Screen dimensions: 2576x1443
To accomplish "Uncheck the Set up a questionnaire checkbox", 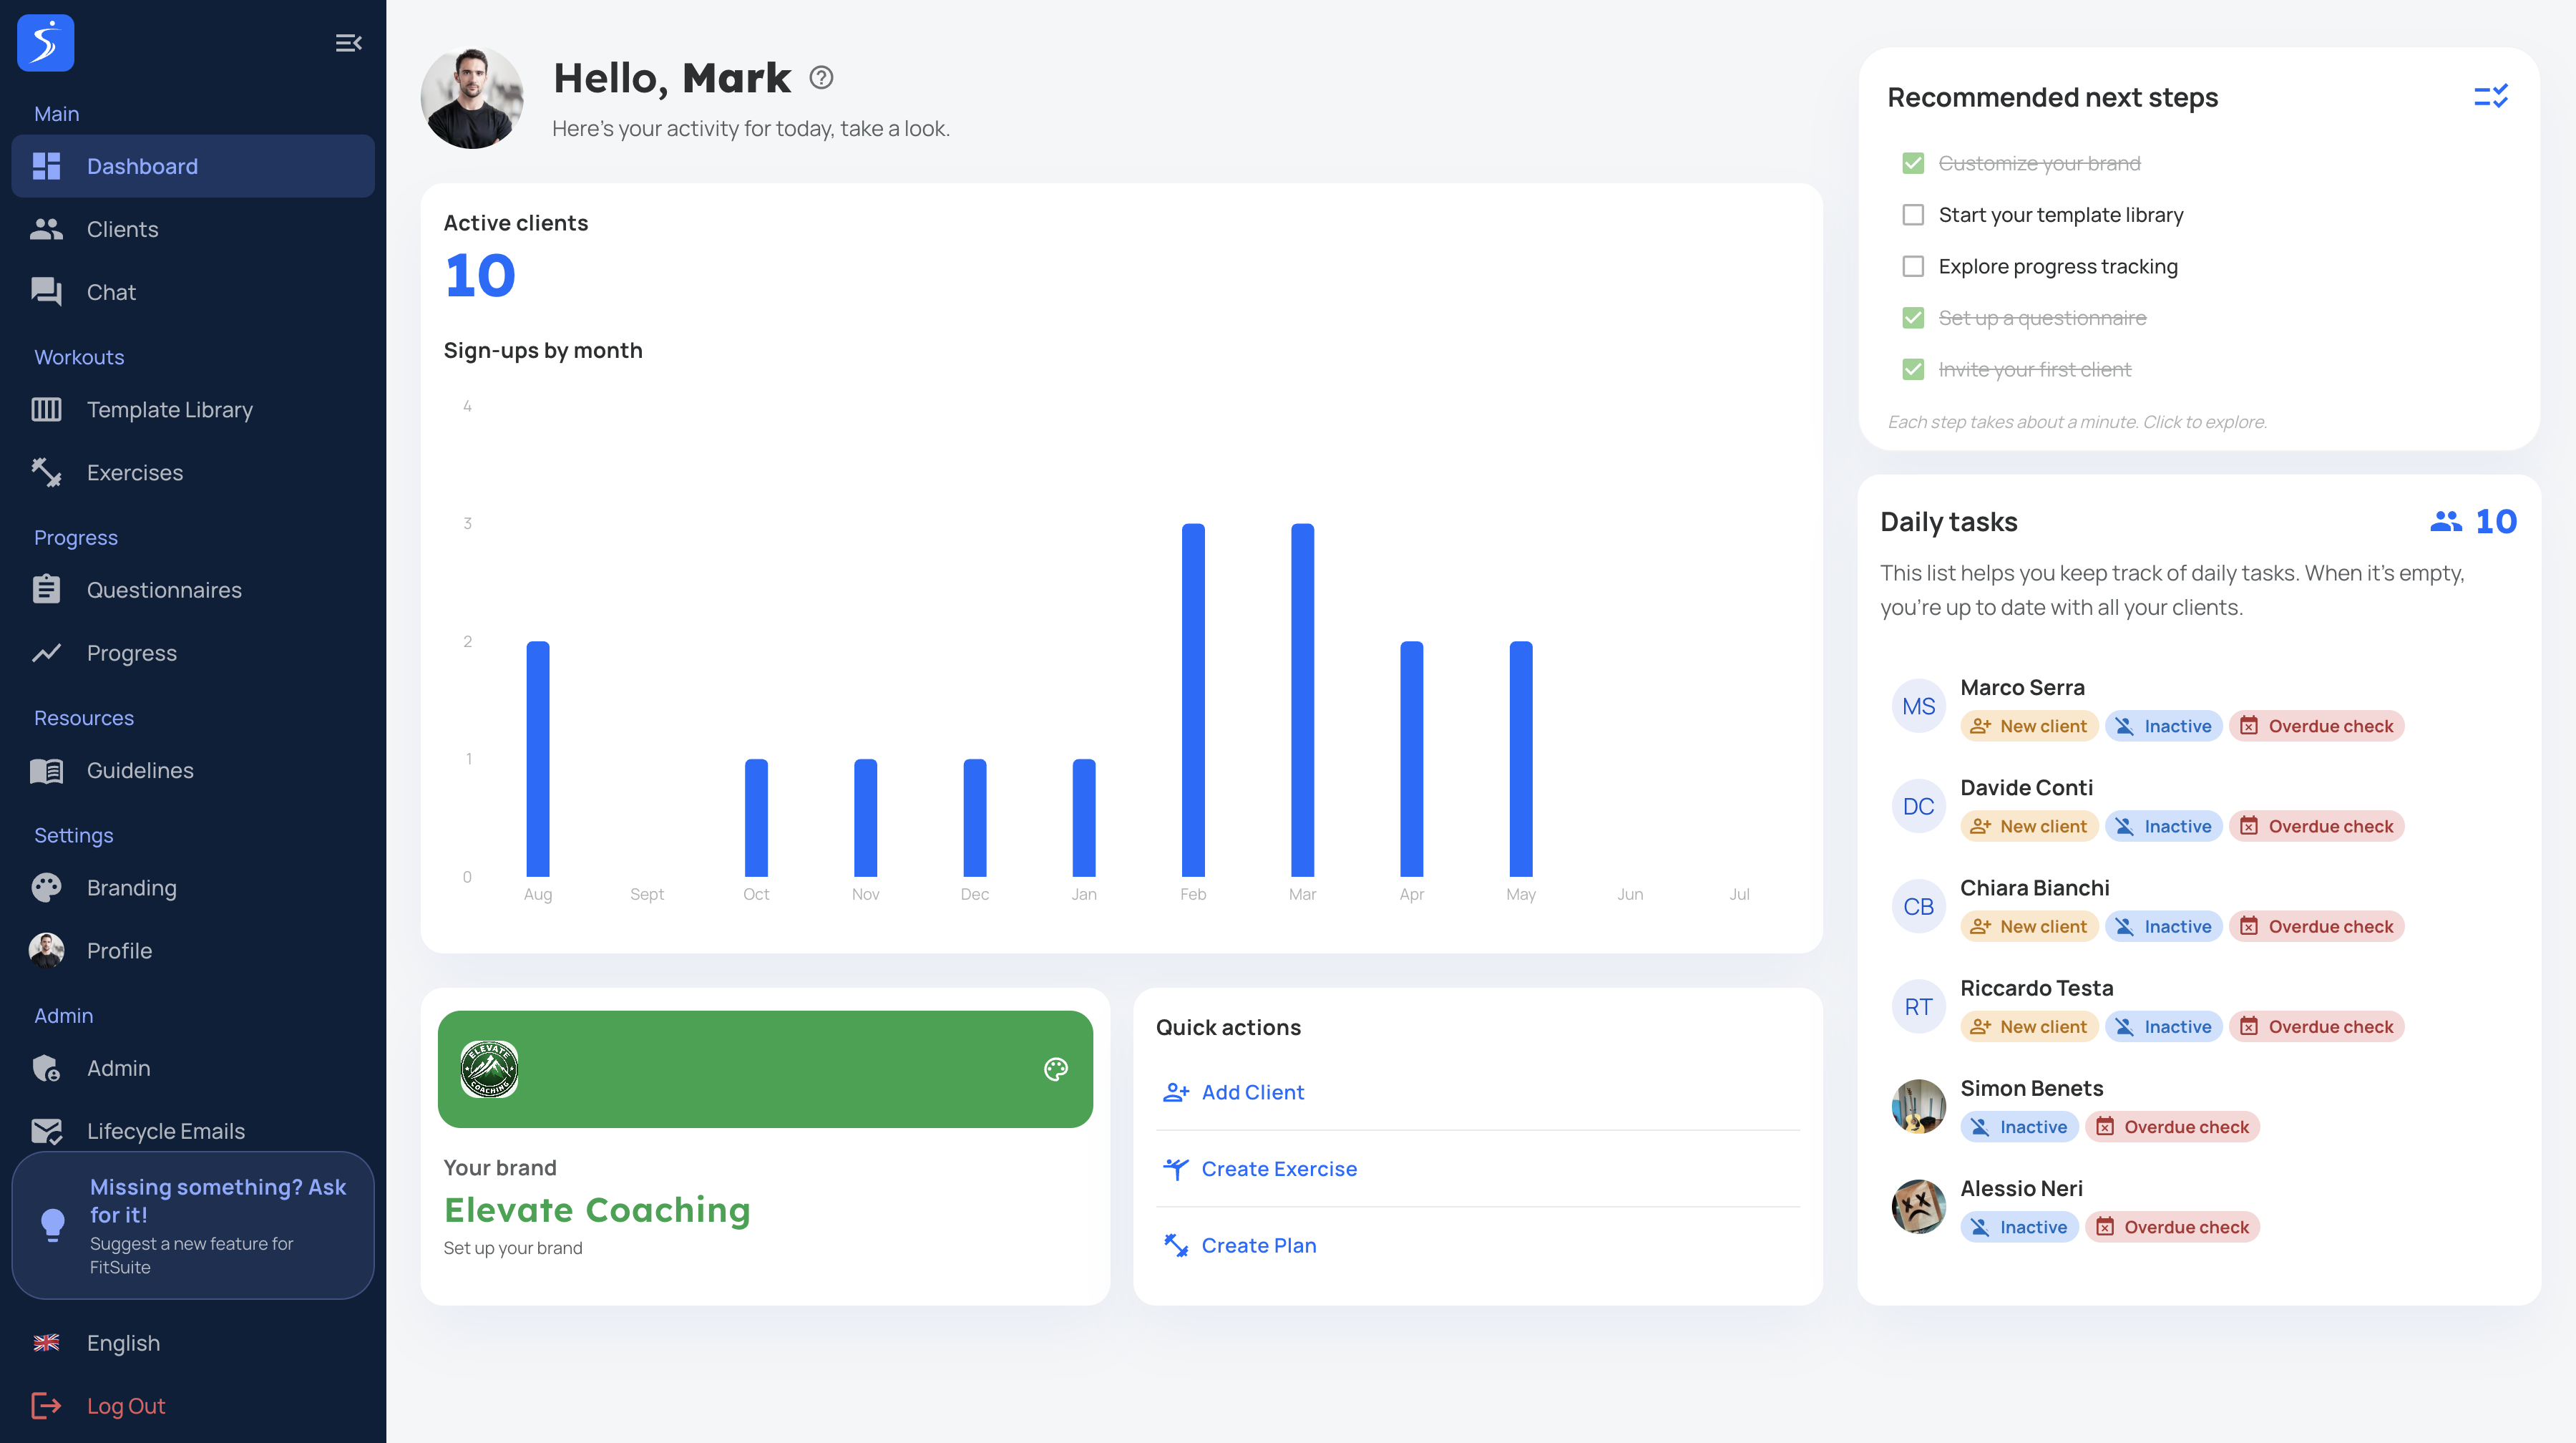I will [x=1913, y=318].
